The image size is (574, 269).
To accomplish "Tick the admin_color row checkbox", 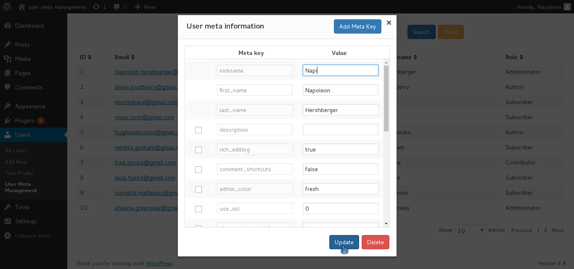I will (198, 189).
